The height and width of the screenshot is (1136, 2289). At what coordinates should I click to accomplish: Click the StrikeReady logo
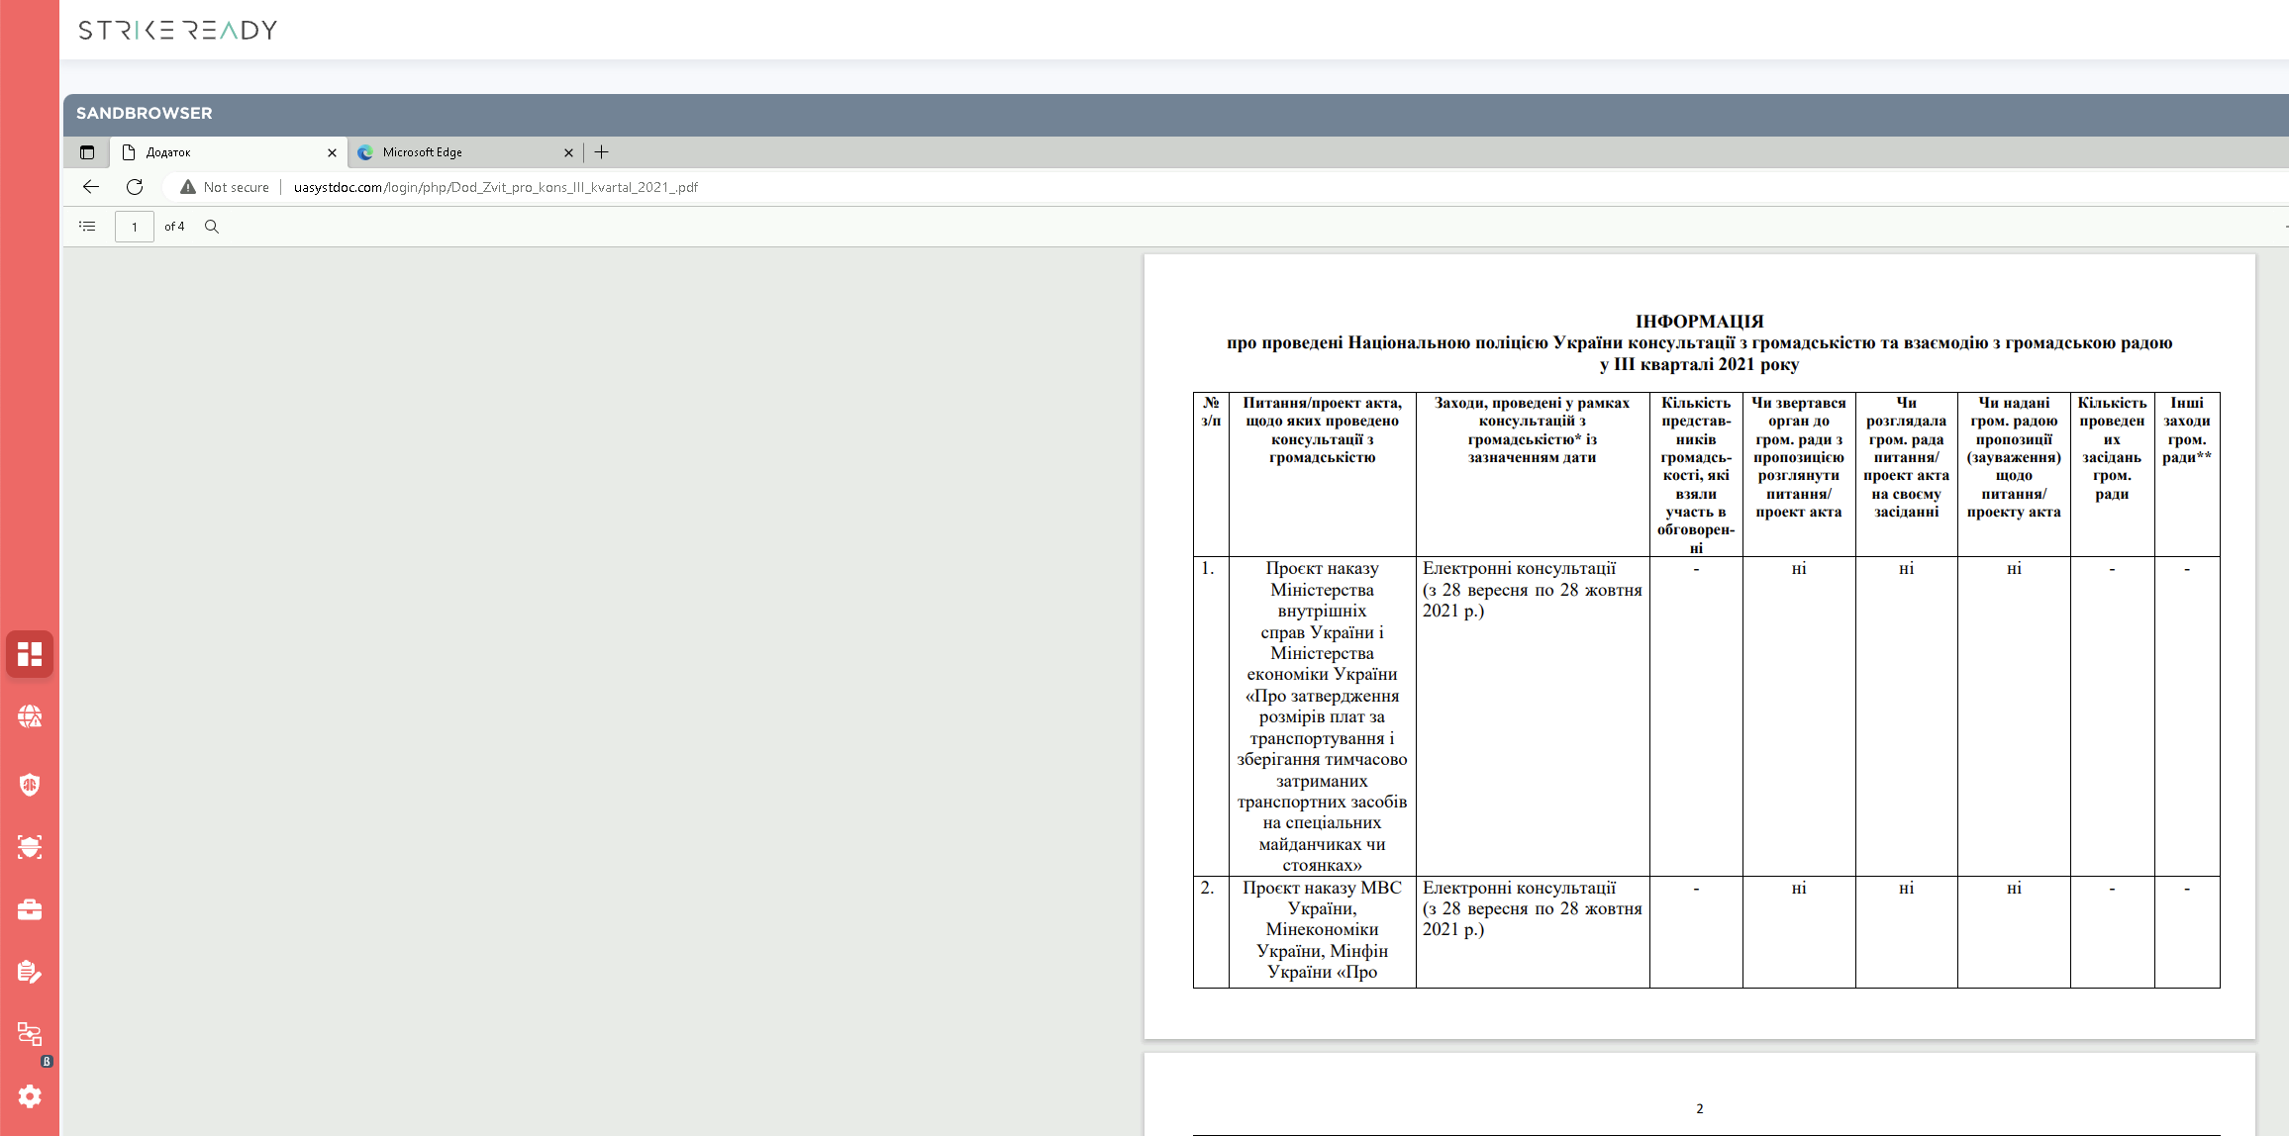click(x=178, y=31)
